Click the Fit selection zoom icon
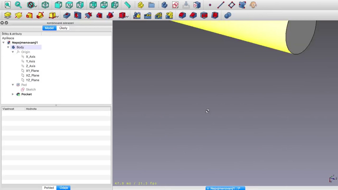The image size is (338, 190). click(18, 5)
